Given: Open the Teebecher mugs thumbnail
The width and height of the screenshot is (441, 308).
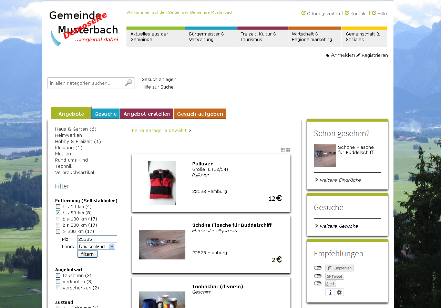Looking at the screenshot, I should (x=162, y=300).
